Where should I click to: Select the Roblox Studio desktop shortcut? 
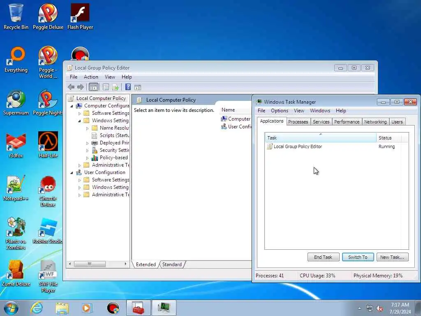click(48, 231)
